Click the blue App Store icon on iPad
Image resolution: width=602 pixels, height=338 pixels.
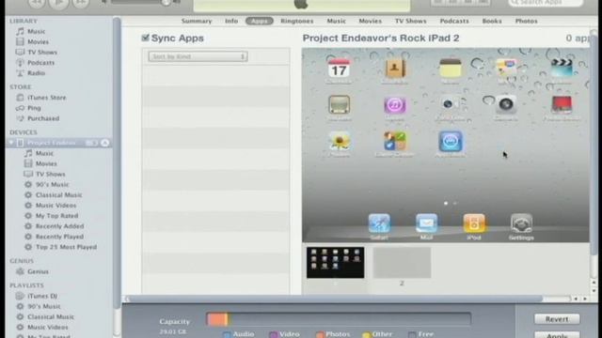click(x=451, y=141)
